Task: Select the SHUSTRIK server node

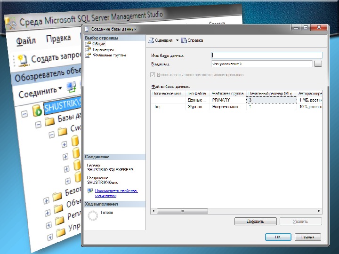Action: [x=62, y=106]
